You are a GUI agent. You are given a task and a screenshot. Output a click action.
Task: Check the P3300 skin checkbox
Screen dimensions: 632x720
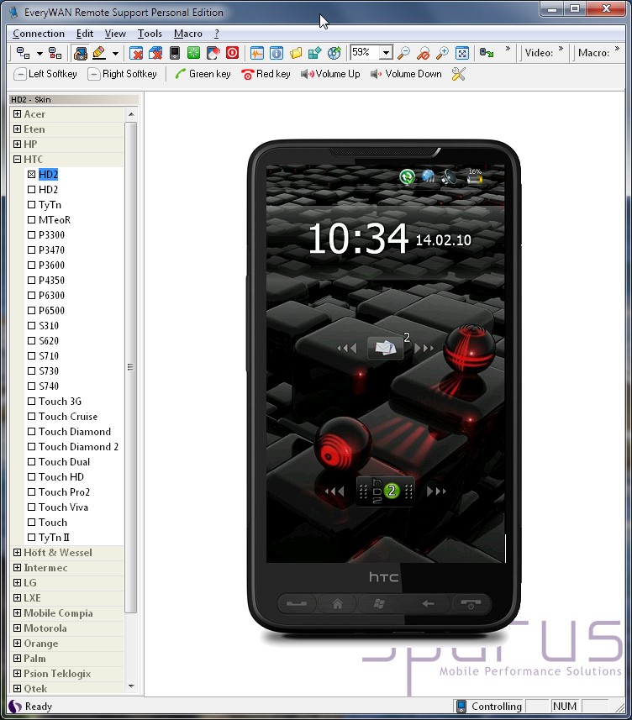click(31, 234)
